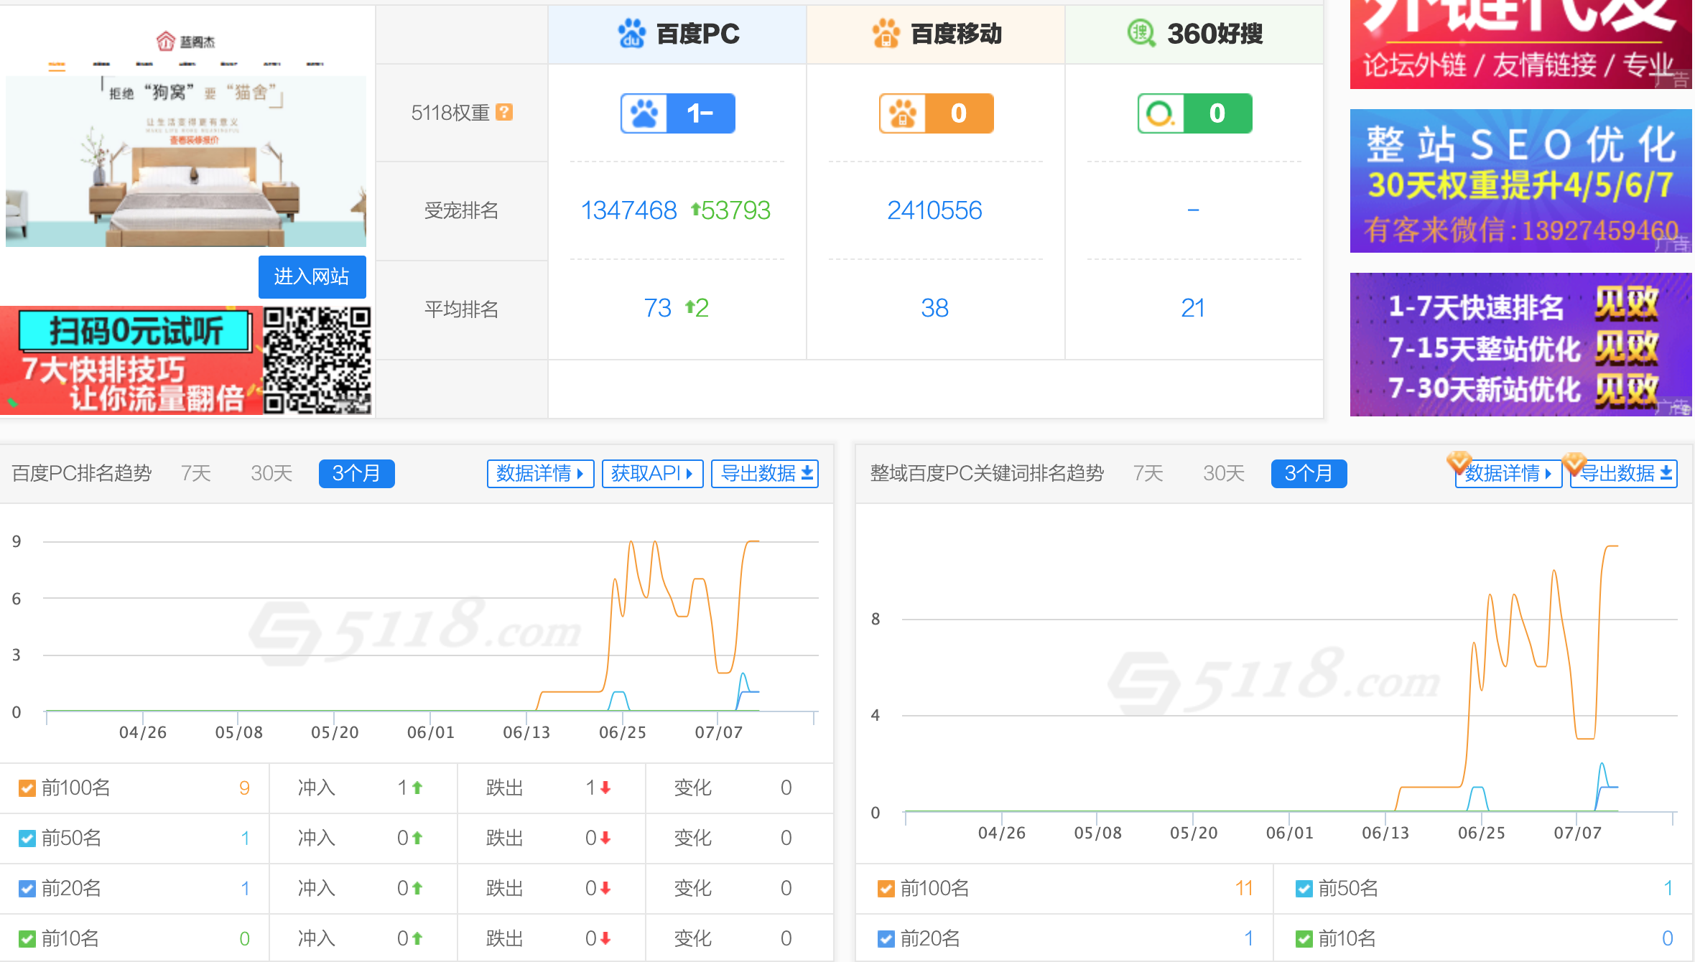The width and height of the screenshot is (1695, 962).
Task: Click the 360好搜 green search logo
Action: coord(1141,33)
